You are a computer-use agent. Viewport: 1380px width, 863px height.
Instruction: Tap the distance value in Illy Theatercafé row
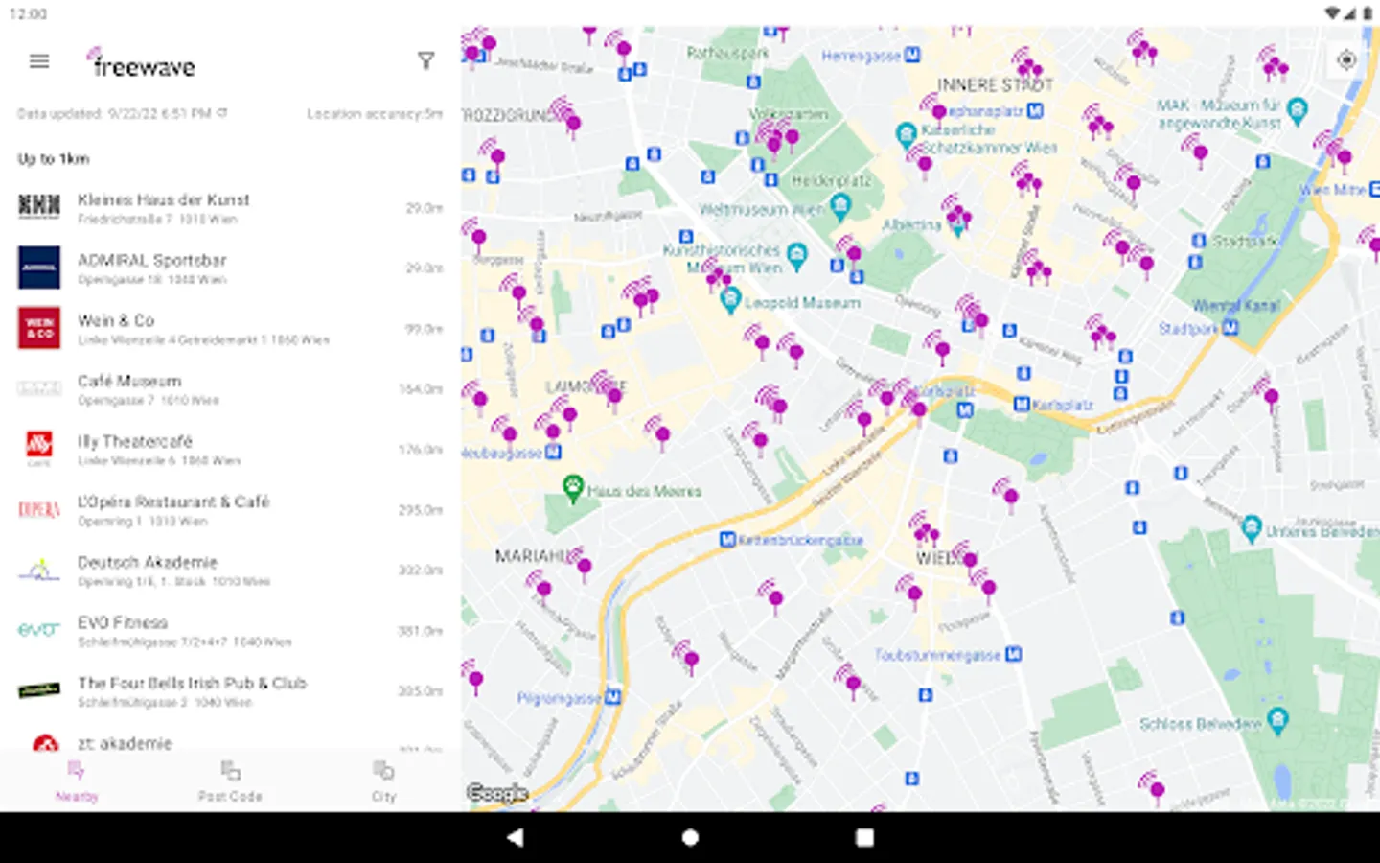pyautogui.click(x=421, y=450)
